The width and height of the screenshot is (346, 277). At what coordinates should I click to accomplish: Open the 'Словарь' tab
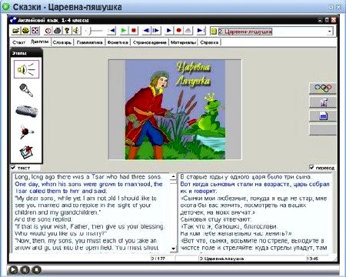[x=62, y=42]
